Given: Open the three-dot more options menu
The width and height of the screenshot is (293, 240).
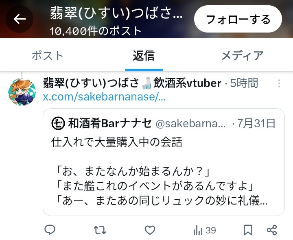Looking at the screenshot, I should 279,83.
